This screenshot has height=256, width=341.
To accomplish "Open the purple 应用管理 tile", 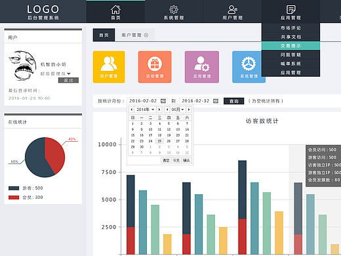I will pyautogui.click(x=202, y=67).
